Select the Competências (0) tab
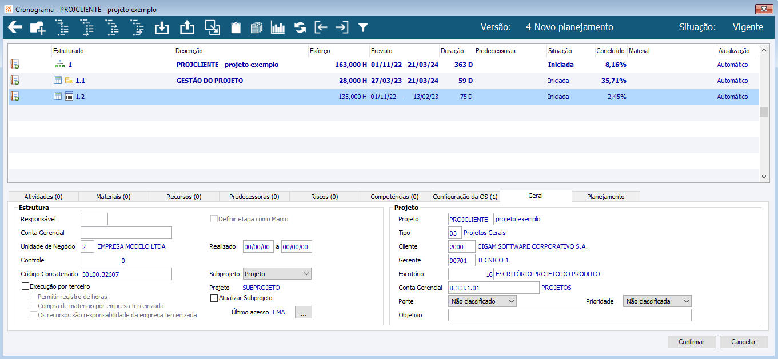This screenshot has height=359, width=778. (394, 197)
